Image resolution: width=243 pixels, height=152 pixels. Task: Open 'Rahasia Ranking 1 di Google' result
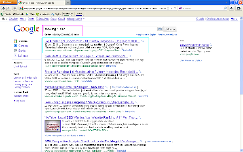coord(91,72)
